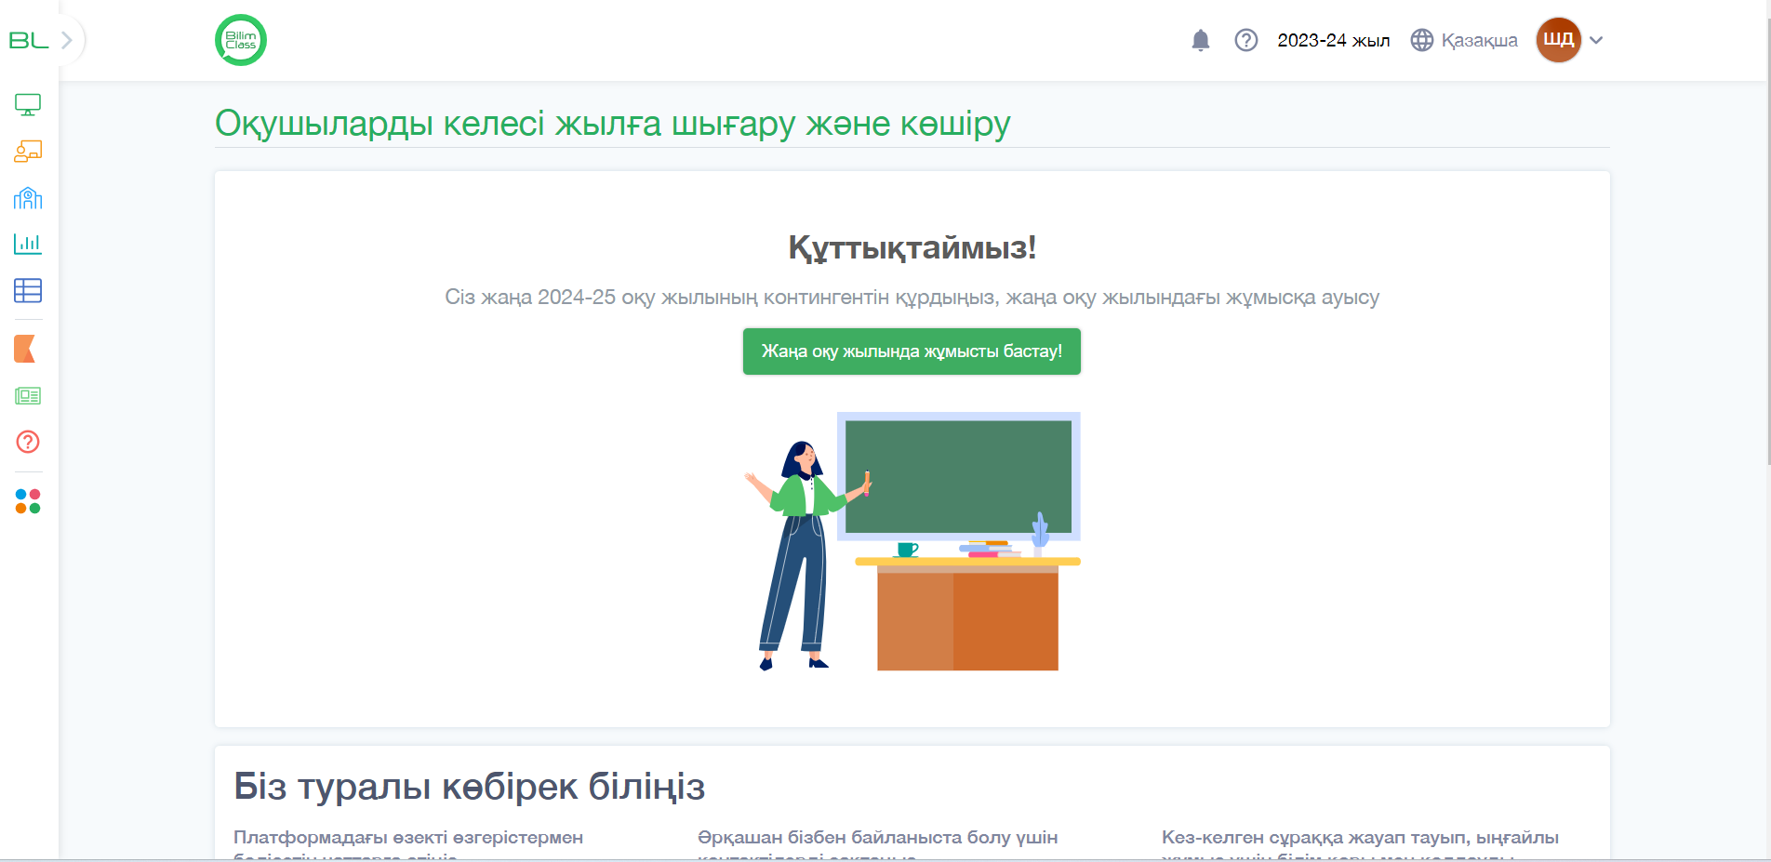Click the globe language icon
Viewport: 1771px width, 862px height.
(x=1422, y=40)
